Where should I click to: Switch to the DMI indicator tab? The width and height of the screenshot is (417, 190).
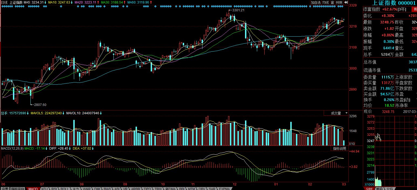click(x=97, y=189)
